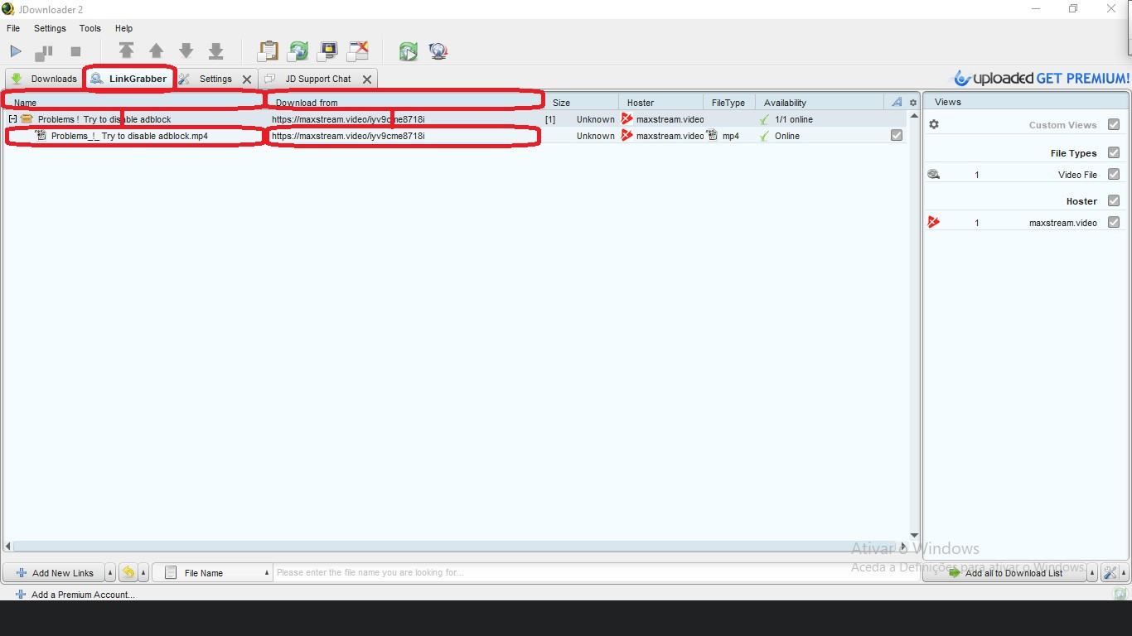Click the Video File type icon

(x=934, y=175)
